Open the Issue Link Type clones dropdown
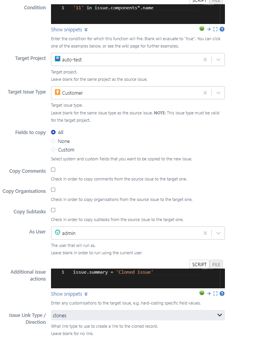This screenshot has width=257, height=342. [x=138, y=315]
